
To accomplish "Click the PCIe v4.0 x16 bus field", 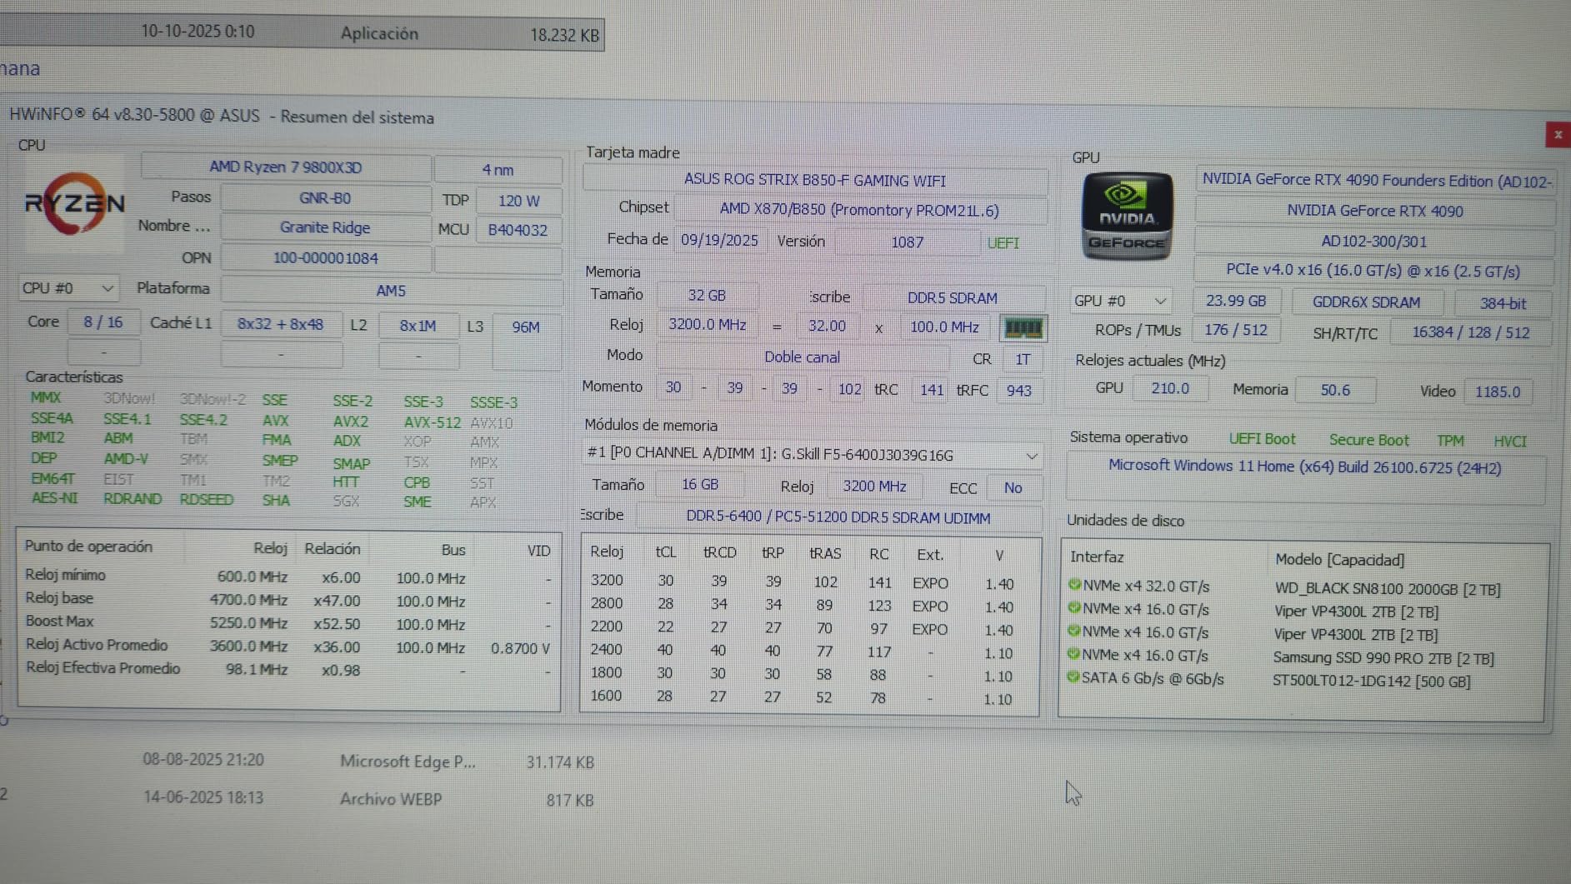I will (1373, 271).
